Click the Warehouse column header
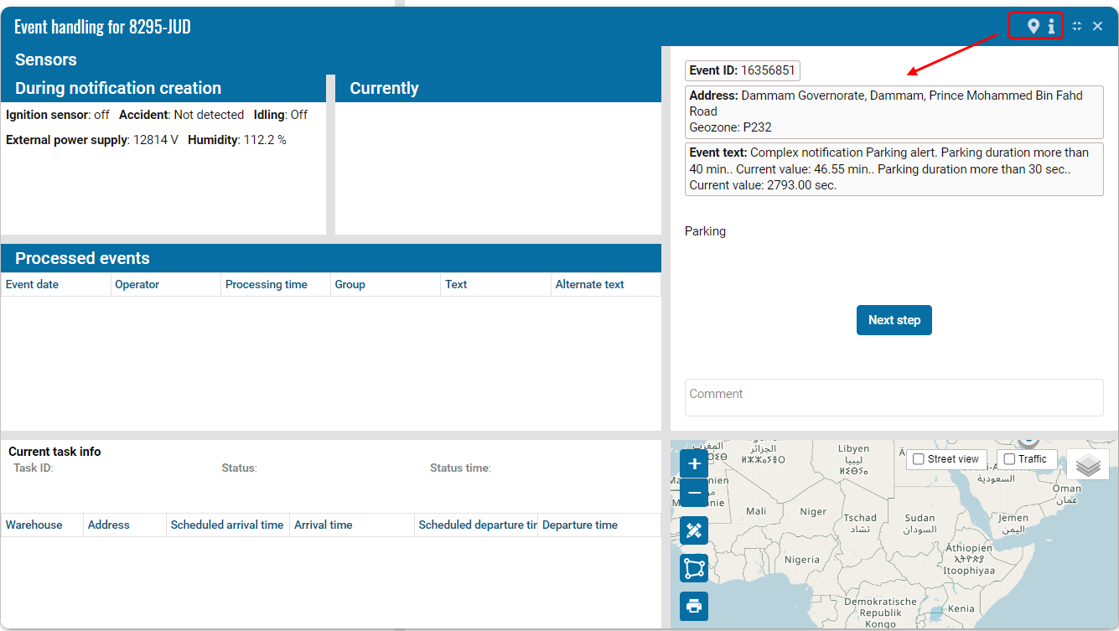1119x631 pixels. (x=34, y=525)
